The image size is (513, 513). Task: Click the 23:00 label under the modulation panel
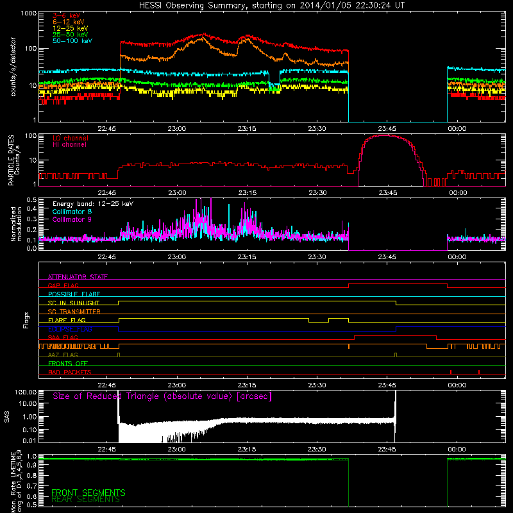pyautogui.click(x=177, y=257)
